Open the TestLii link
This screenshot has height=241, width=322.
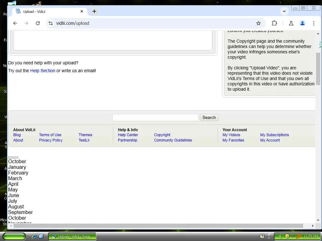pos(84,140)
